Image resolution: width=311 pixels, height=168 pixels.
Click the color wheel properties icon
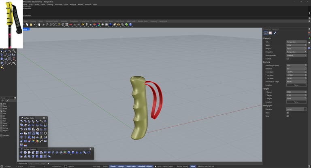point(98,25)
